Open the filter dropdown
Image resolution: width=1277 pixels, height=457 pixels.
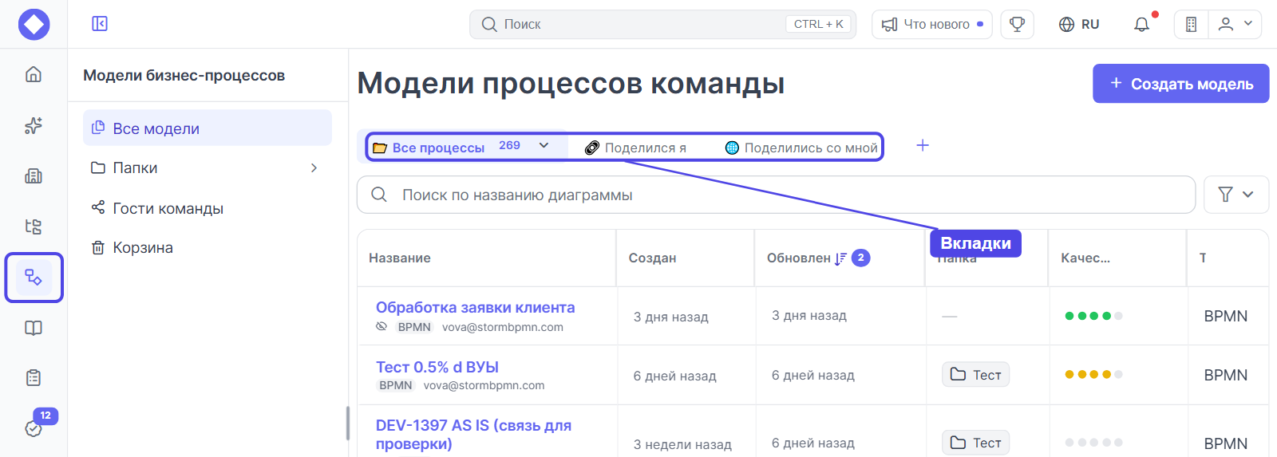point(1236,195)
